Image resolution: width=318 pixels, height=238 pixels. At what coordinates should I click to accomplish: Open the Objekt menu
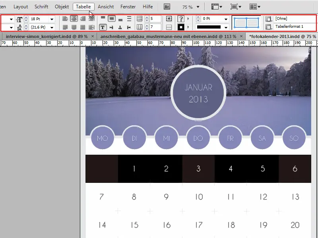point(62,7)
